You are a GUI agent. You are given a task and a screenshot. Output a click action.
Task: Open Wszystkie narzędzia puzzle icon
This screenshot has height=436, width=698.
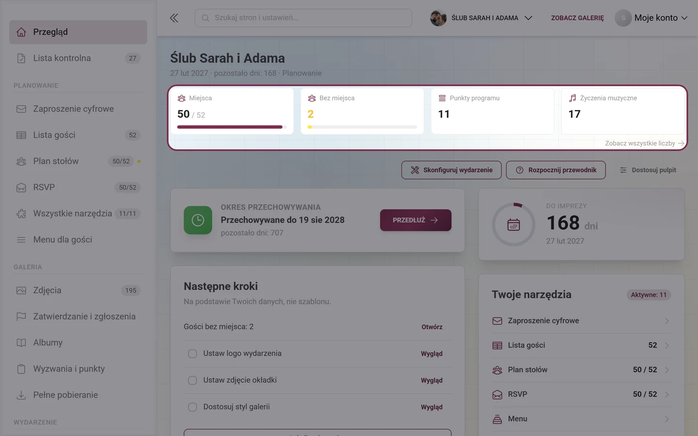tap(21, 214)
